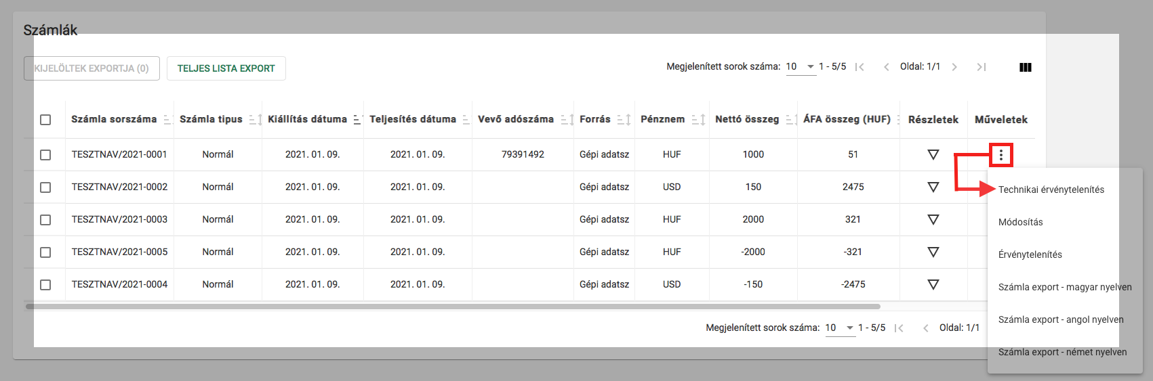Screen dimensions: 1153x381
Task: Select the Módosítás menu option
Action: click(x=1020, y=222)
